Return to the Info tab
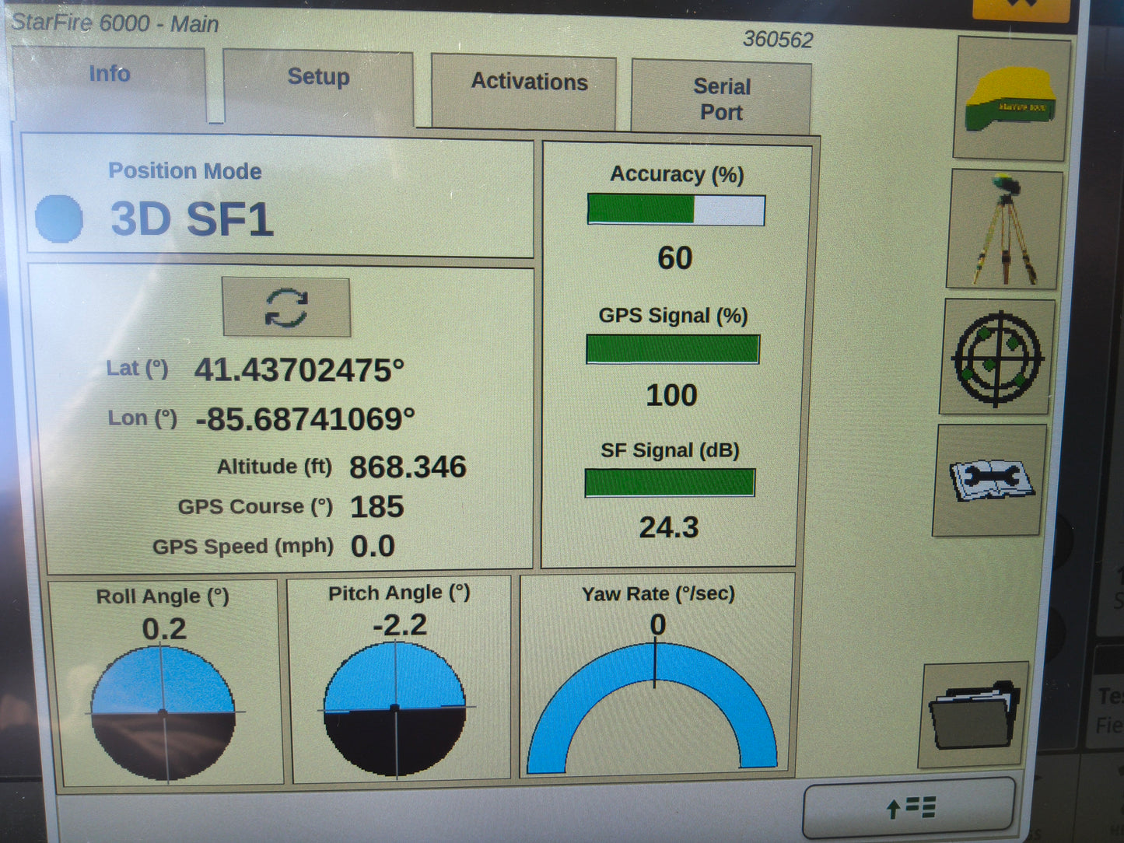Viewport: 1124px width, 843px height. coord(110,74)
